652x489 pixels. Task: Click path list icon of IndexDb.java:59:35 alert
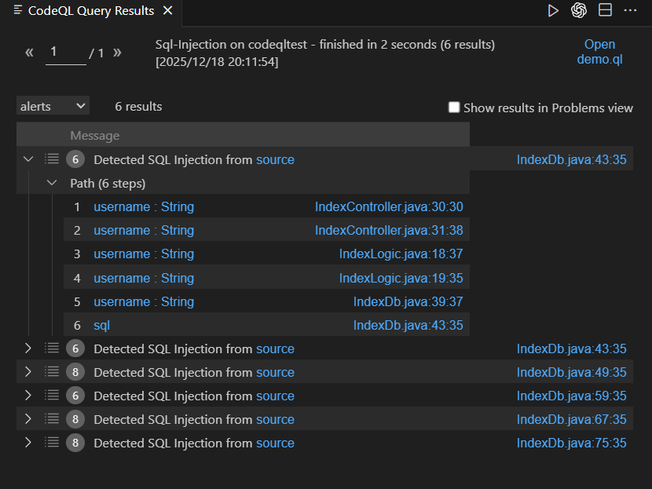point(52,396)
